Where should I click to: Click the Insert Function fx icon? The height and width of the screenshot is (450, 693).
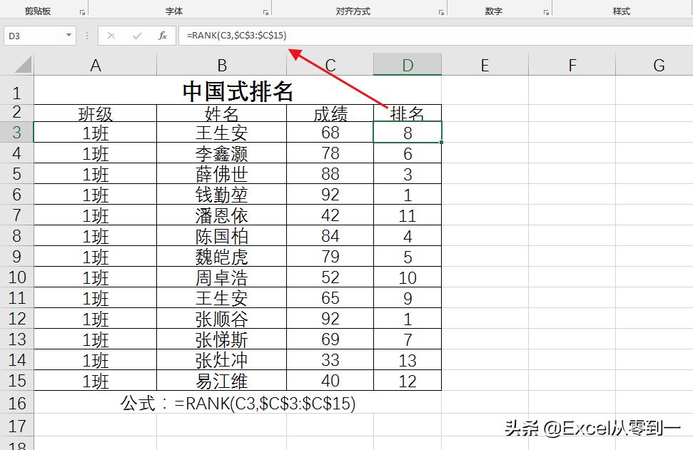point(163,34)
